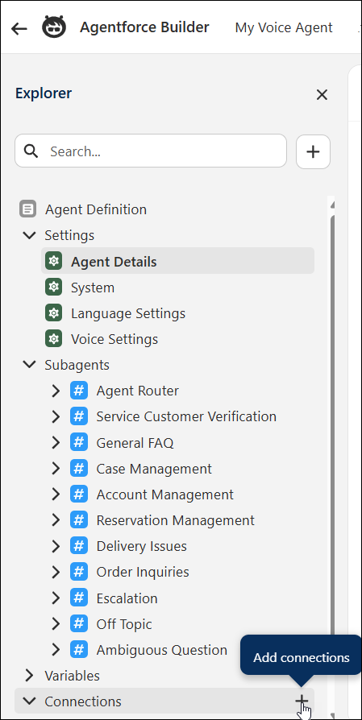The width and height of the screenshot is (362, 720).
Task: Click the hash icon for Order Inquiries
Action: pos(79,572)
